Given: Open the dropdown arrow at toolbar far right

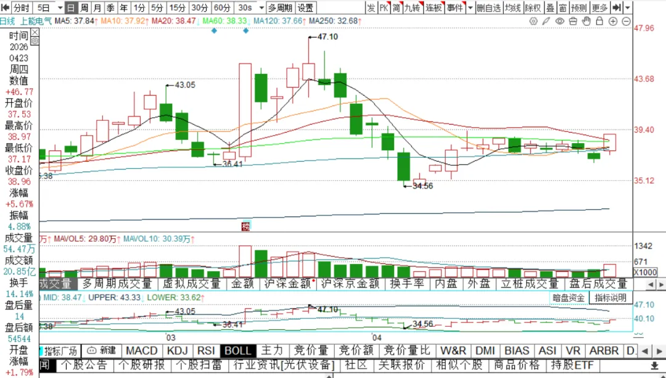Looking at the screenshot, I should pyautogui.click(x=627, y=7).
